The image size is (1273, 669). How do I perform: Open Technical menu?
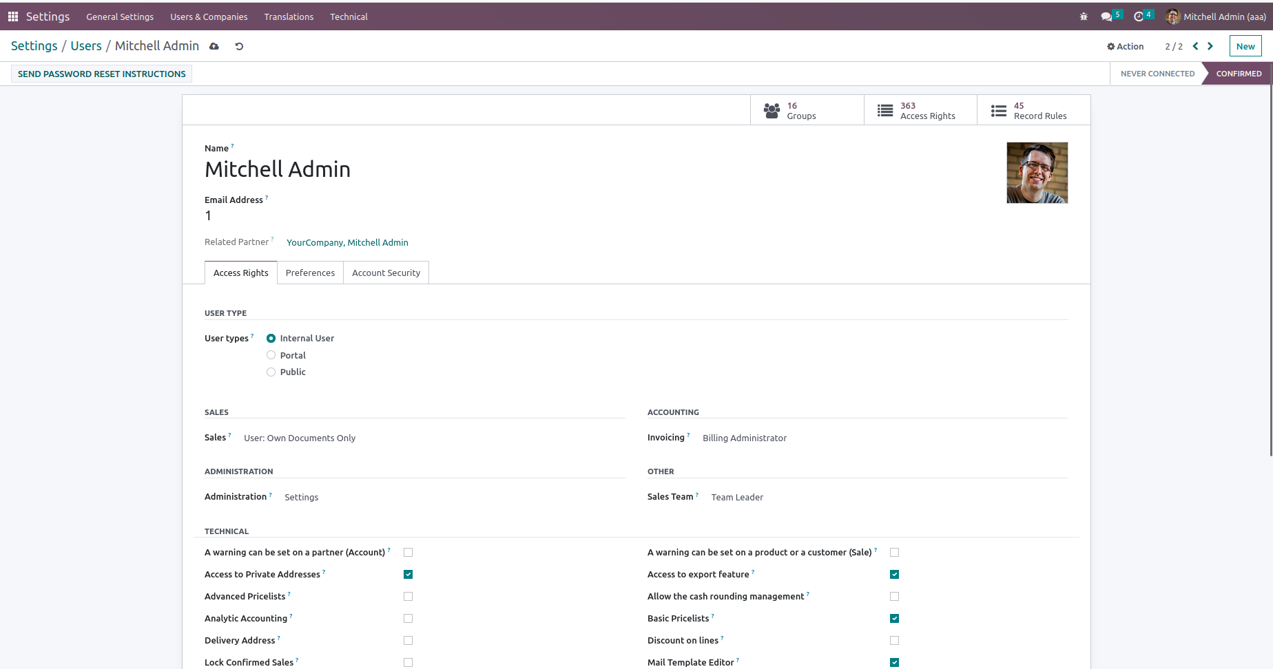click(349, 17)
